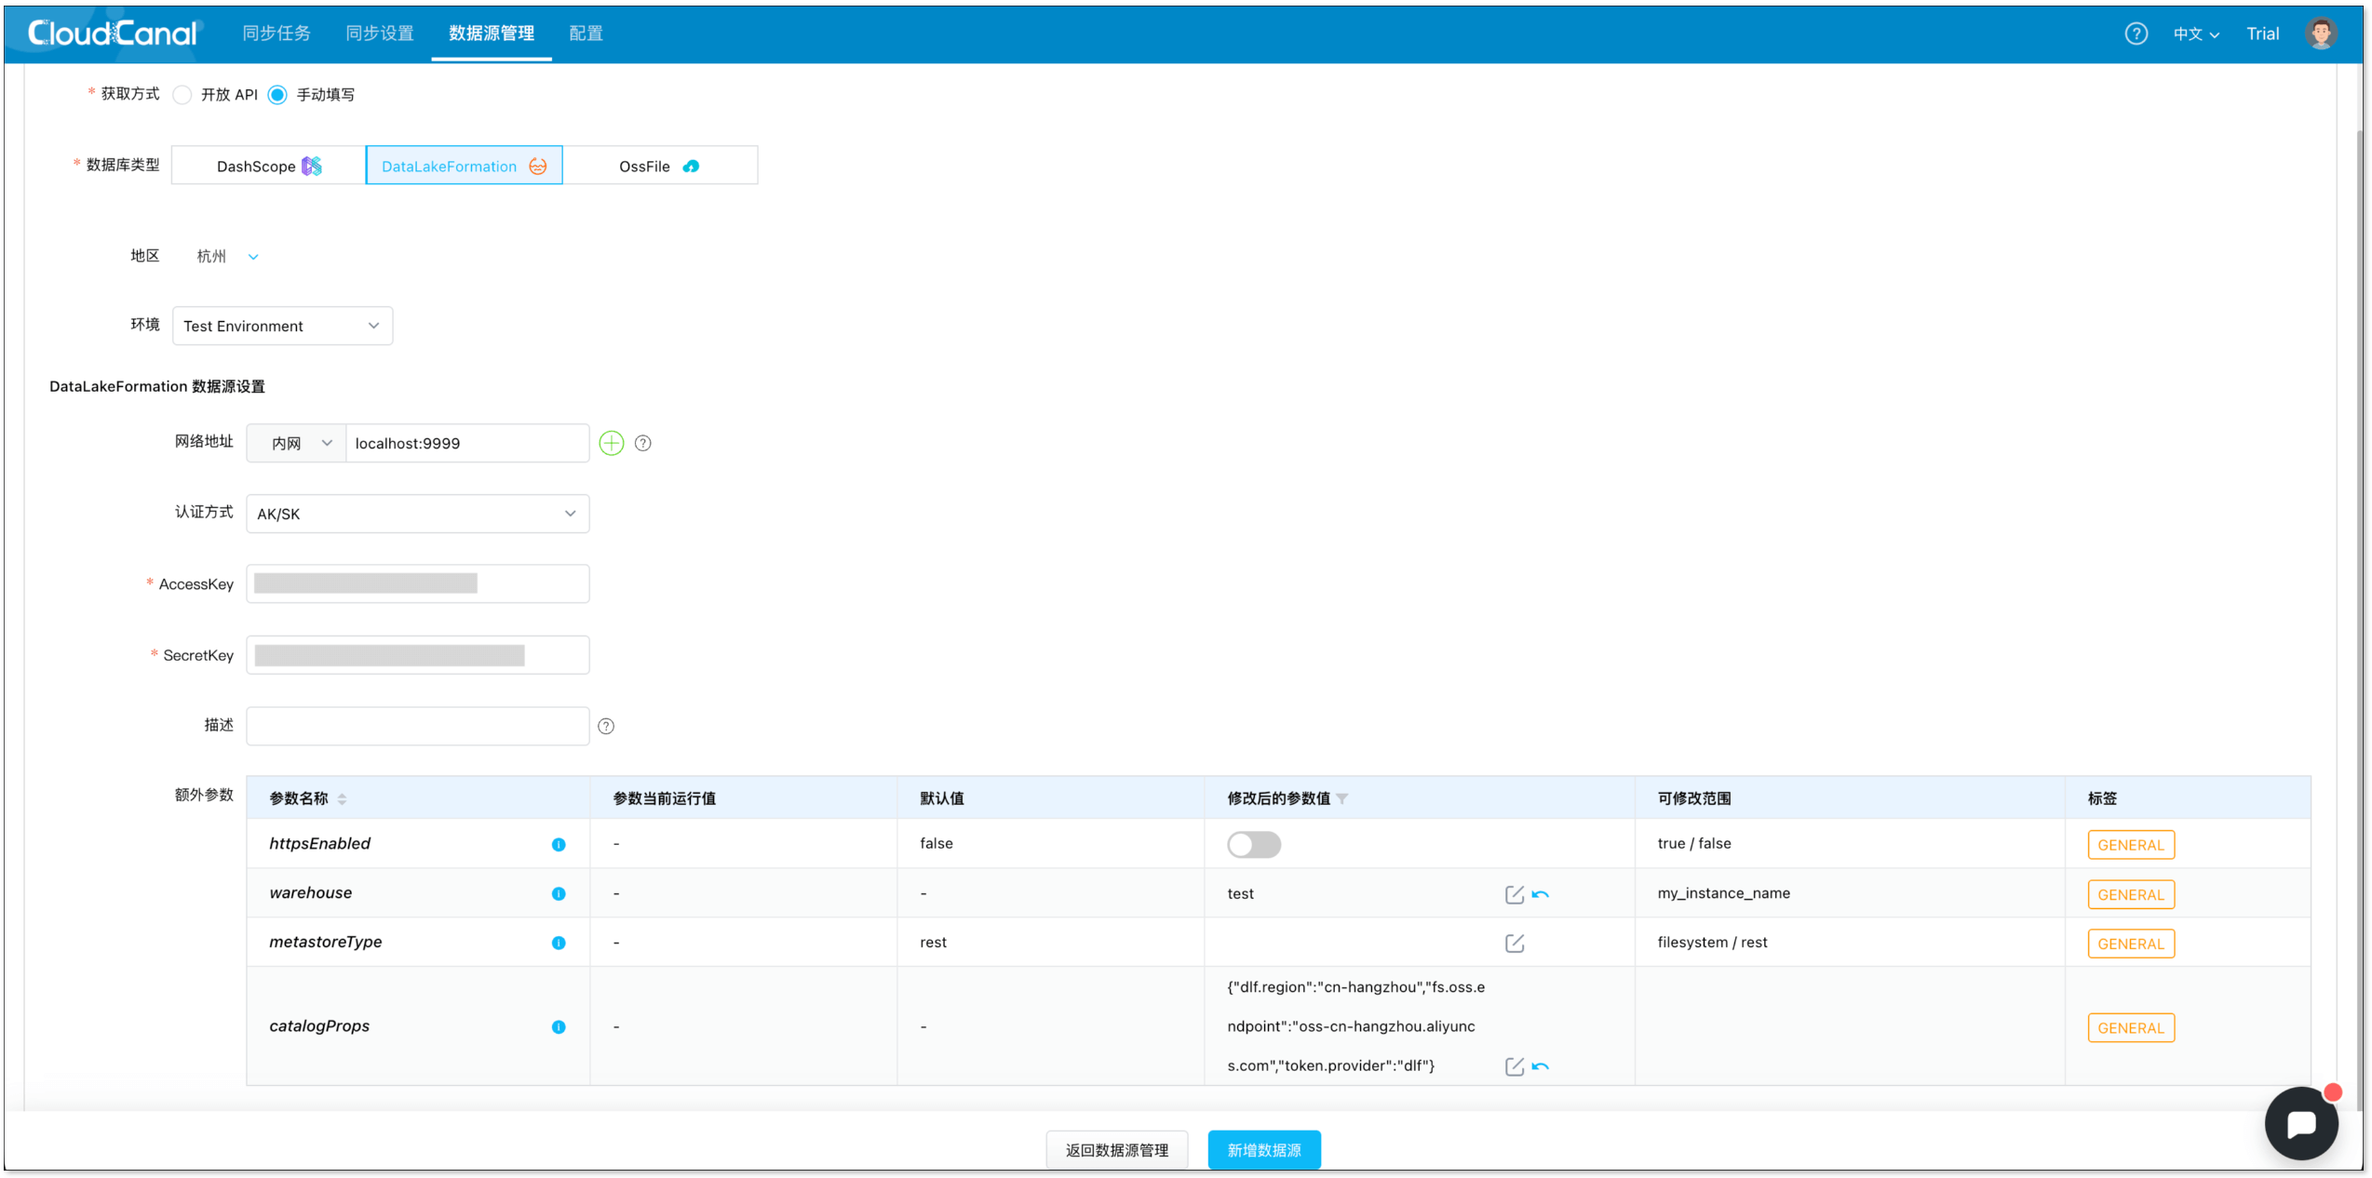
Task: Click the 新增数据源 button
Action: pyautogui.click(x=1263, y=1150)
